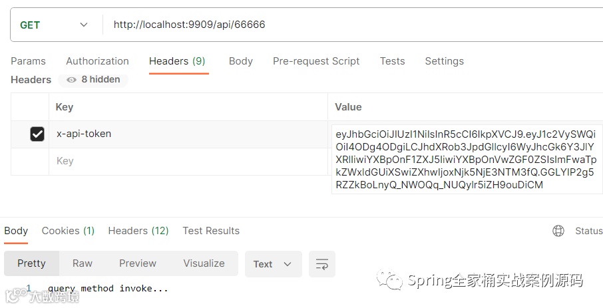The width and height of the screenshot is (603, 308).
Task: View the Test Results tab
Action: [x=211, y=231]
